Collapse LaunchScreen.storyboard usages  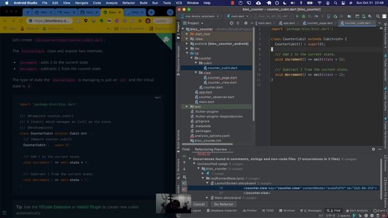tap(207, 183)
